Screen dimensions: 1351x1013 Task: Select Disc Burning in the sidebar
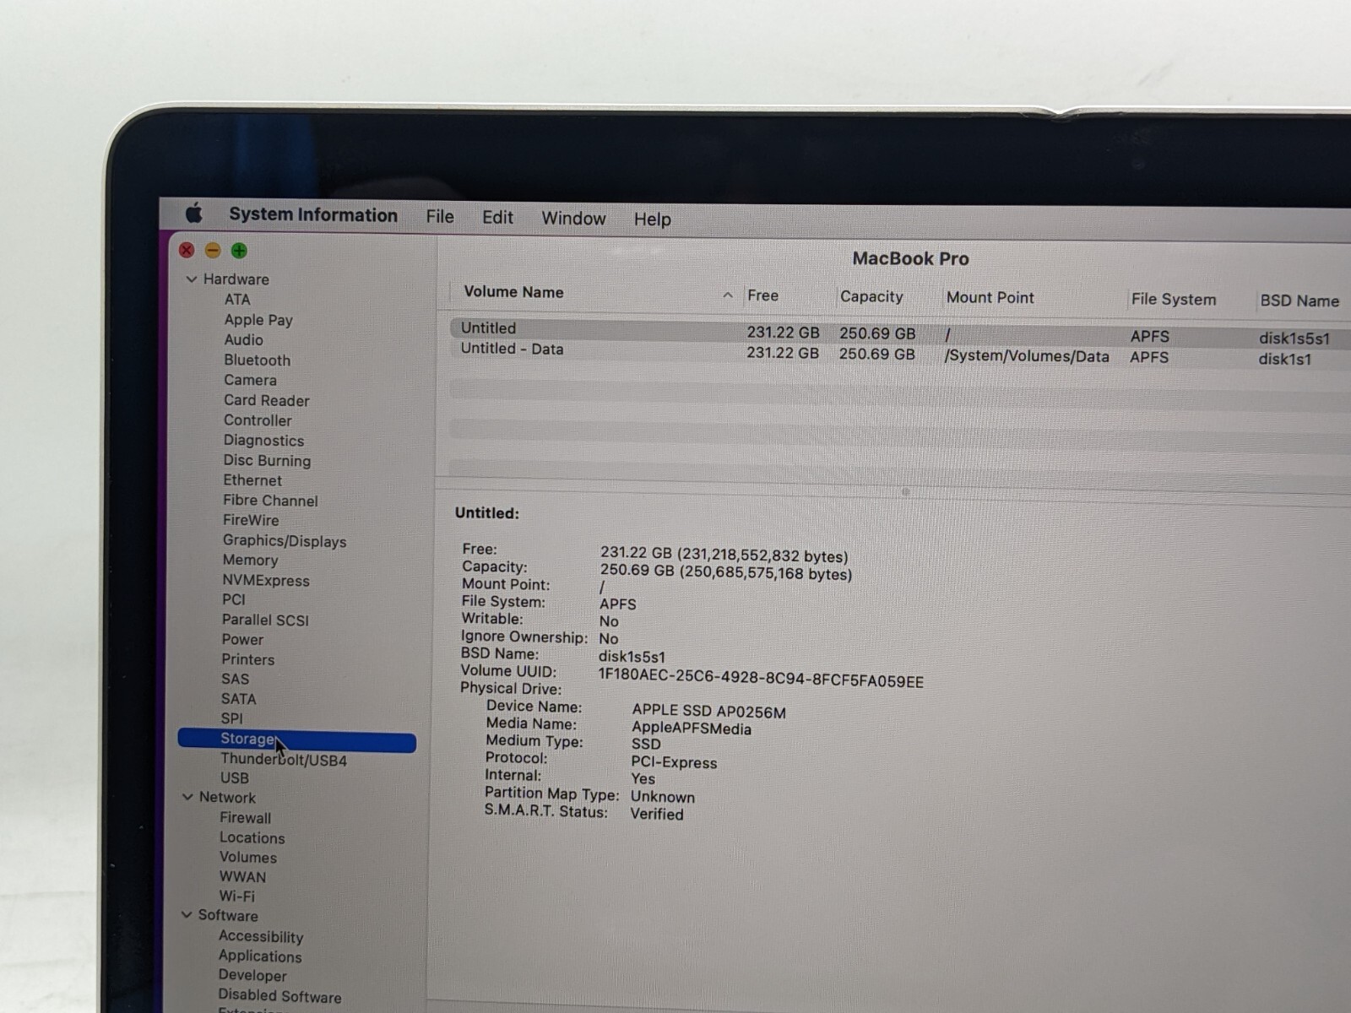click(x=267, y=461)
